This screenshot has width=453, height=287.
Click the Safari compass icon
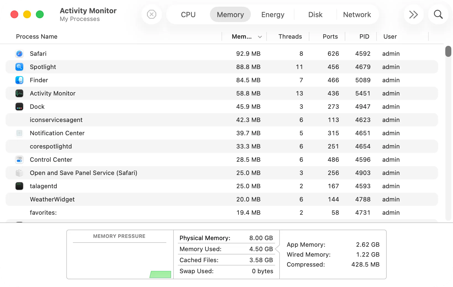(19, 54)
